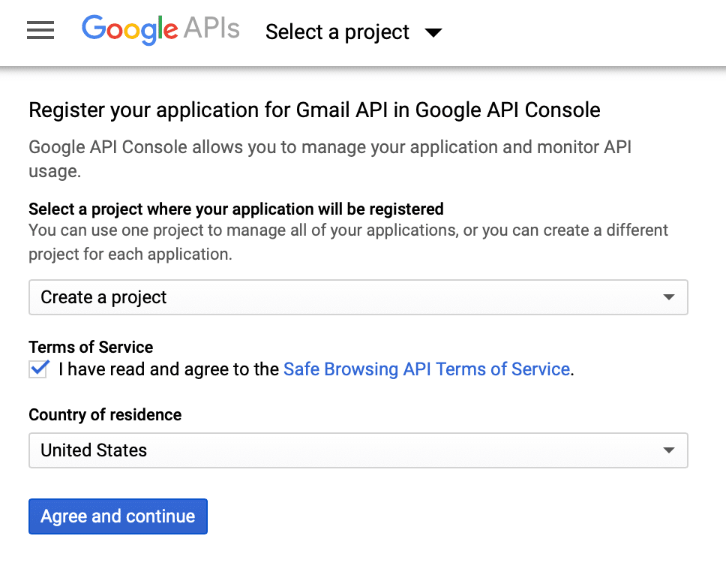Click the bold "Select a project where" label
726x563 pixels.
coord(235,209)
